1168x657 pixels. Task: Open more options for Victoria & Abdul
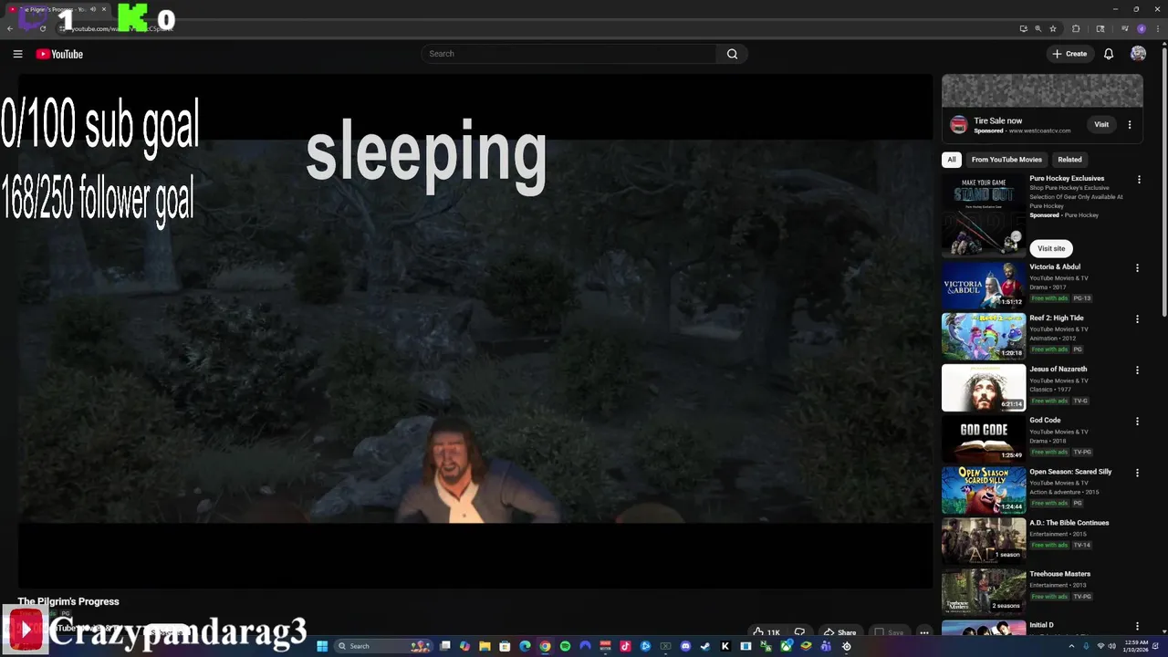pyautogui.click(x=1137, y=268)
